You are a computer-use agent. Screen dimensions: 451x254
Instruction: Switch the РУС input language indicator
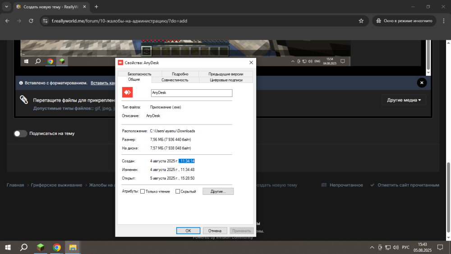pos(405,247)
